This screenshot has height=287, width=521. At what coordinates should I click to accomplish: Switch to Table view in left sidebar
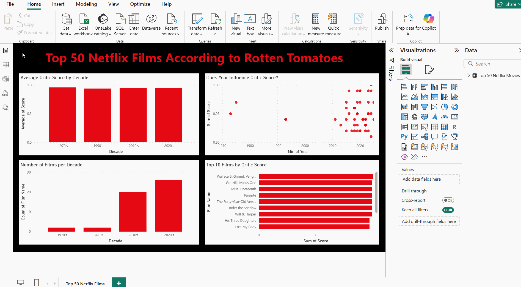pyautogui.click(x=5, y=64)
